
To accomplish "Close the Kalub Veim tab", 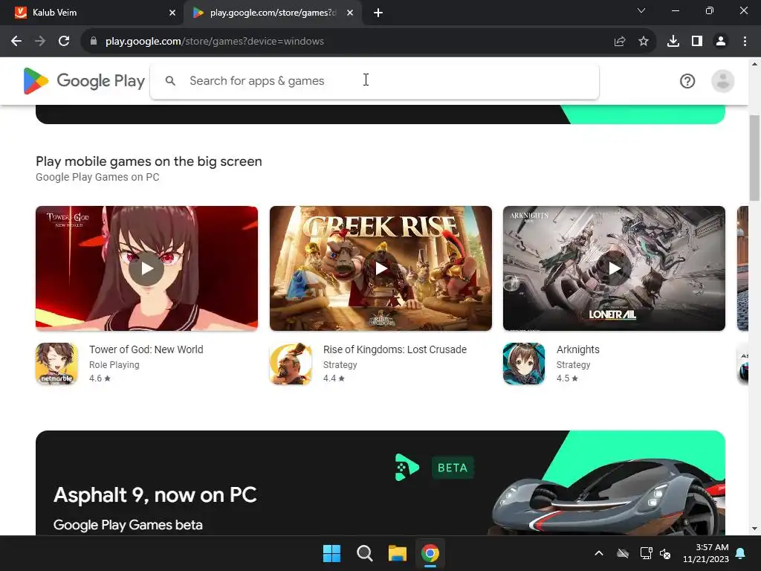I will pos(172,13).
